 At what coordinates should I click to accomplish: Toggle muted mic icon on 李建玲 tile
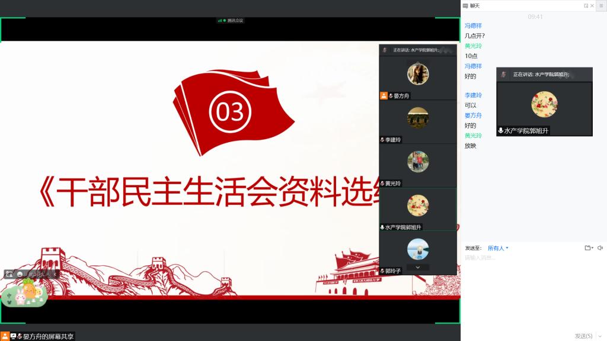pyautogui.click(x=383, y=140)
